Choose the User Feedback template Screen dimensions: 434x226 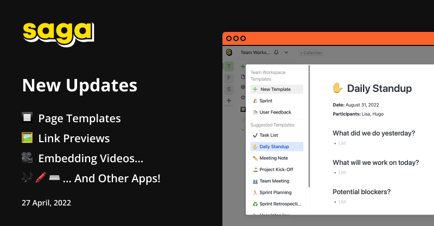point(277,112)
